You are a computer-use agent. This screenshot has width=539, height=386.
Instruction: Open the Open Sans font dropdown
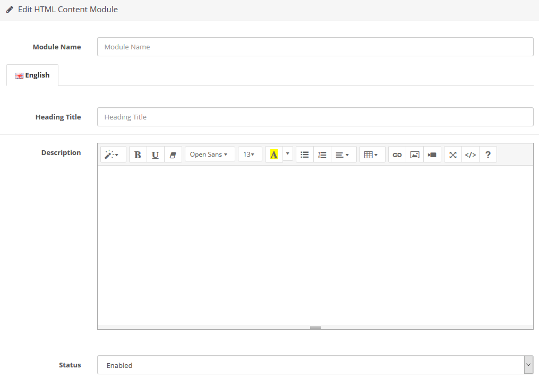[x=210, y=155]
